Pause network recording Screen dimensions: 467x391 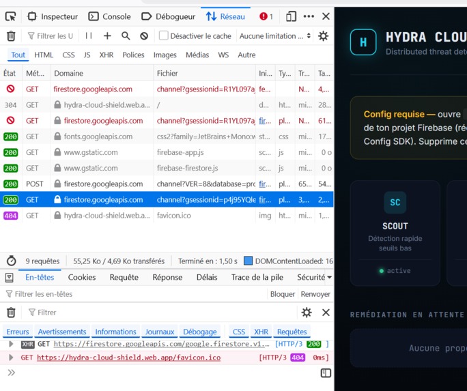[89, 36]
